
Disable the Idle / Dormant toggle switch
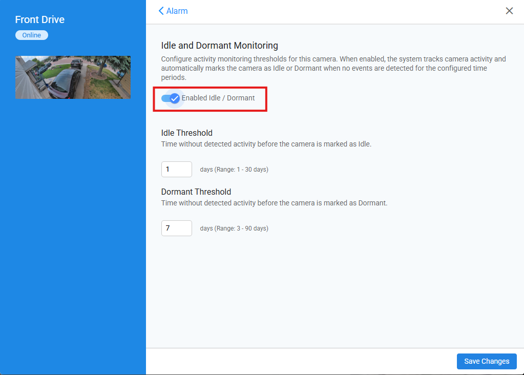coord(171,98)
